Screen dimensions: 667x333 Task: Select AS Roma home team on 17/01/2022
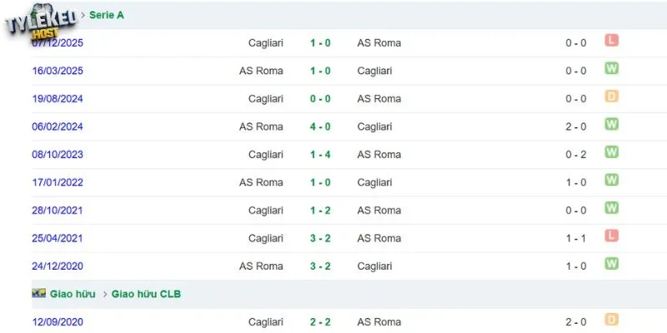click(x=261, y=182)
